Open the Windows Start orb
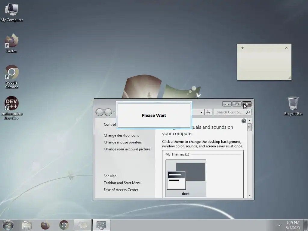Screen dimensions: 308x231 pos(8,225)
